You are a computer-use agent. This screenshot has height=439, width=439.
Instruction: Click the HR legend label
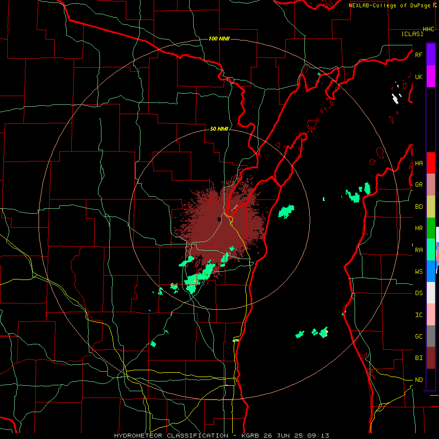coord(419,228)
